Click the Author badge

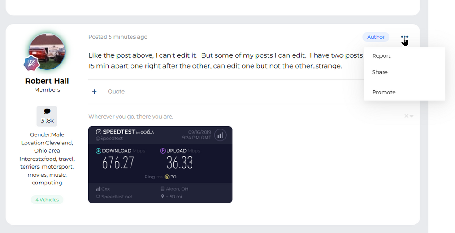click(x=376, y=37)
